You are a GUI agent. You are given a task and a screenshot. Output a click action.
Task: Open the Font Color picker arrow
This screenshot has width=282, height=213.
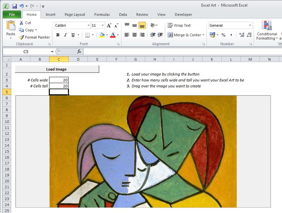tap(117, 35)
